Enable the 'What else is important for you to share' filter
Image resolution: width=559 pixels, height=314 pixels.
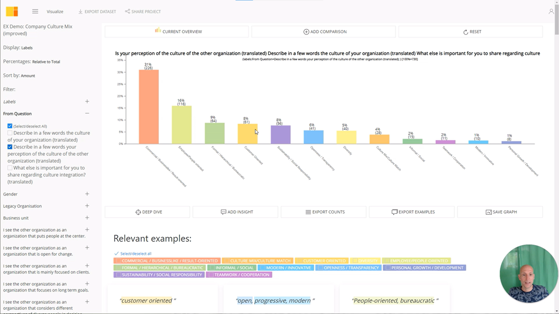tap(10, 167)
